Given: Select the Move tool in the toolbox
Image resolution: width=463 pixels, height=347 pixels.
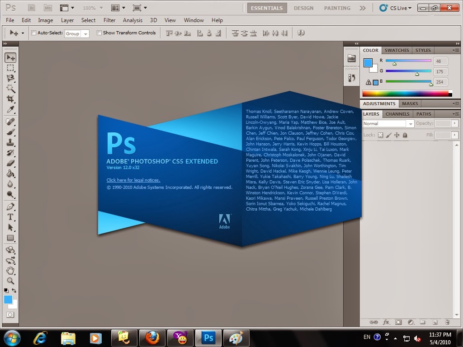Looking at the screenshot, I should coord(10,58).
